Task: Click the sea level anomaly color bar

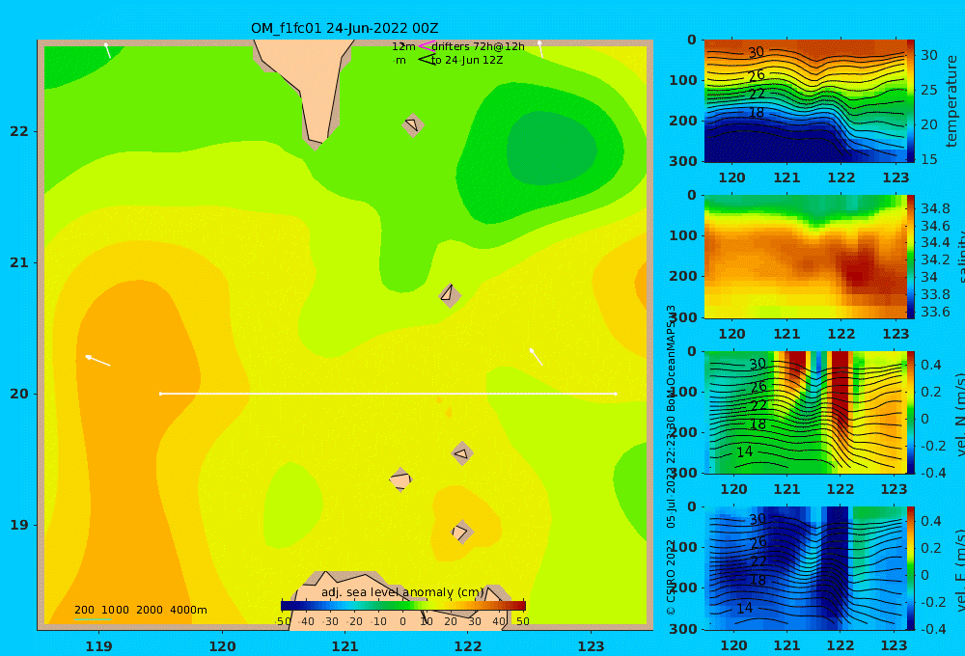Action: (x=403, y=606)
